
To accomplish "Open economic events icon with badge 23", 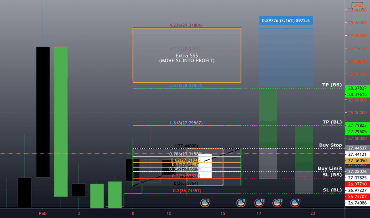I will pyautogui.click(x=277, y=203).
